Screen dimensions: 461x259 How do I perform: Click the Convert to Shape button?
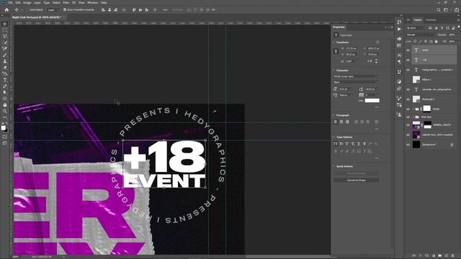pyautogui.click(x=356, y=180)
